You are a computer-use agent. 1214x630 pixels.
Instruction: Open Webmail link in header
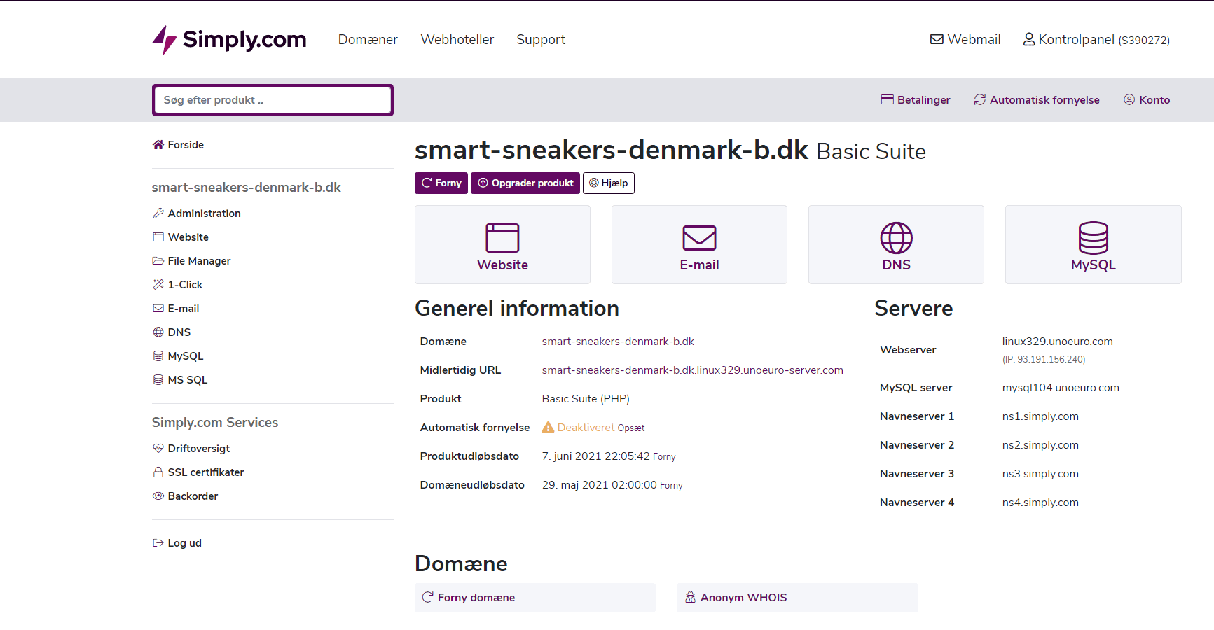pos(965,40)
